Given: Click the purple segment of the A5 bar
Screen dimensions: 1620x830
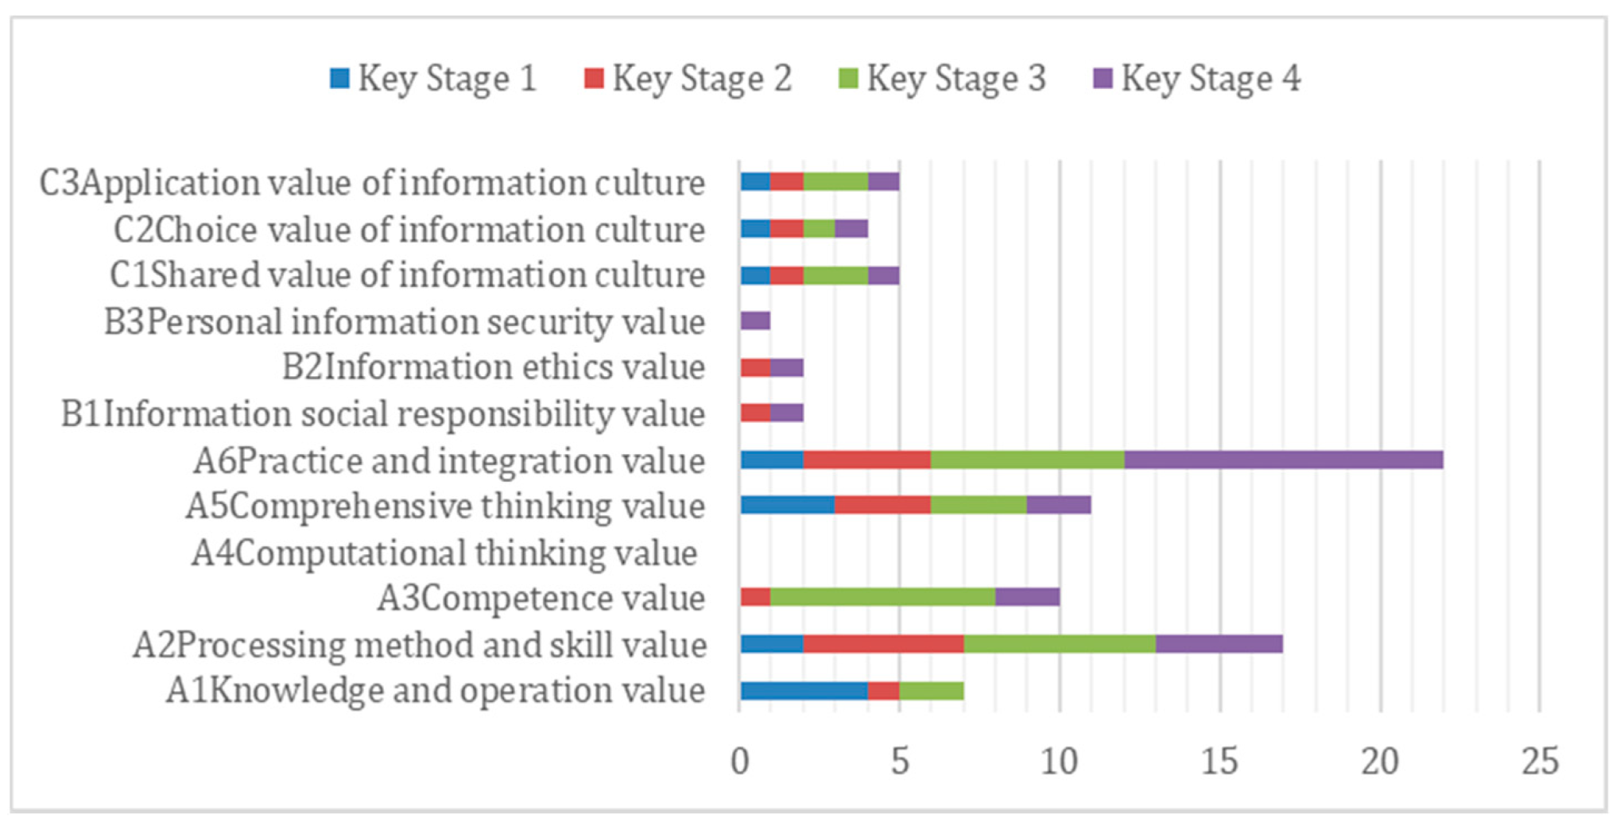Looking at the screenshot, I should pos(1058,505).
